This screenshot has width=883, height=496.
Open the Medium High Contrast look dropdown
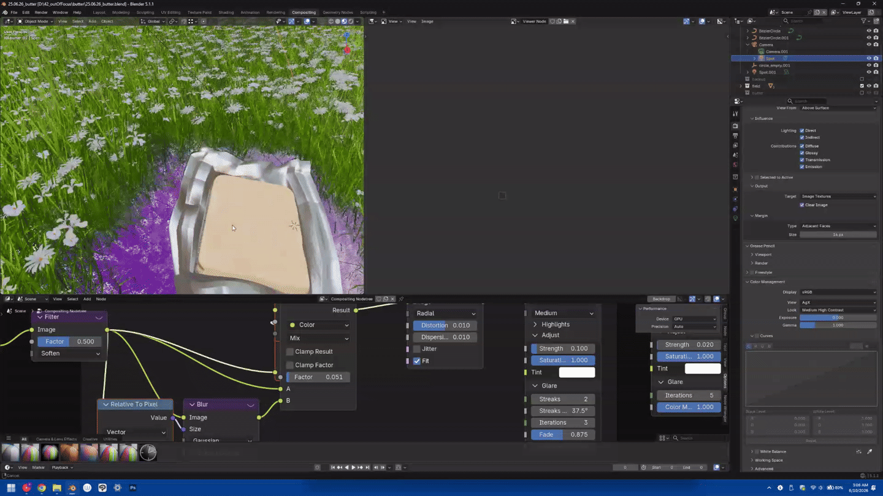838,310
